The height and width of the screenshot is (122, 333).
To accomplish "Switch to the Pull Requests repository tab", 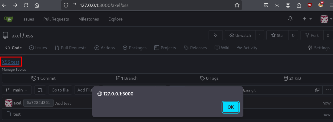I will (71, 48).
